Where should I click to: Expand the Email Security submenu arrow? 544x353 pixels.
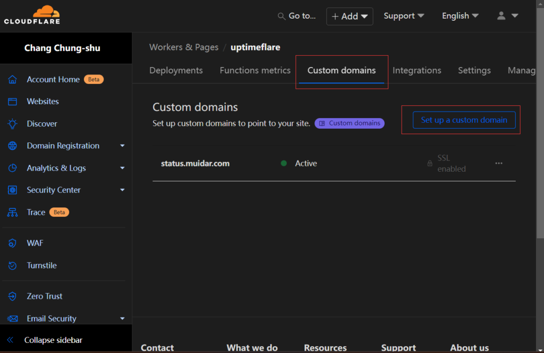coord(122,318)
